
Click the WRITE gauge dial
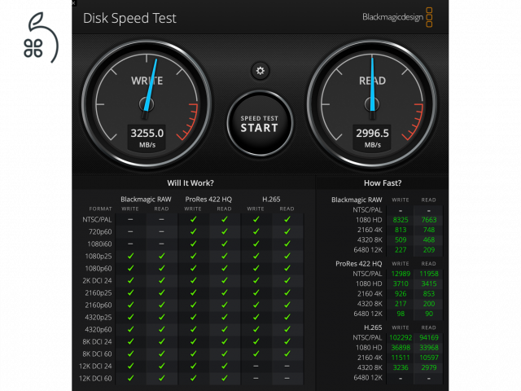147,103
